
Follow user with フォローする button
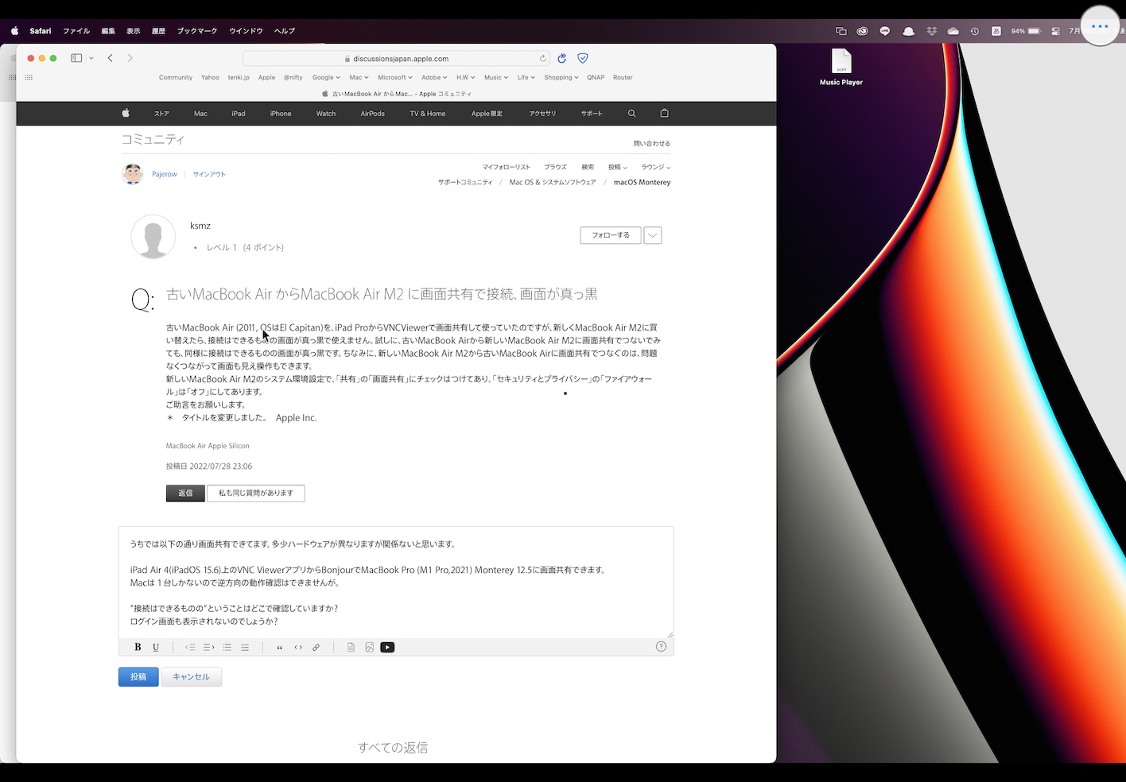(611, 235)
